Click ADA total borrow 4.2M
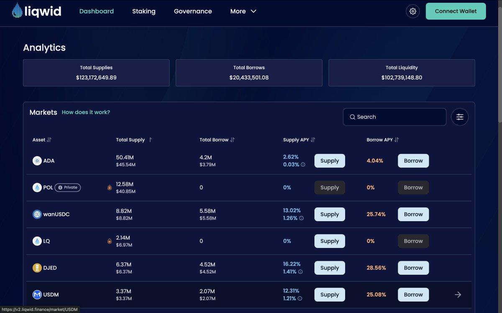This screenshot has height=313, width=502. 206,157
